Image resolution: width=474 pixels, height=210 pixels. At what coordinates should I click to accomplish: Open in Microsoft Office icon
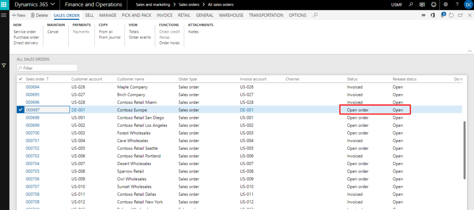[433, 15]
